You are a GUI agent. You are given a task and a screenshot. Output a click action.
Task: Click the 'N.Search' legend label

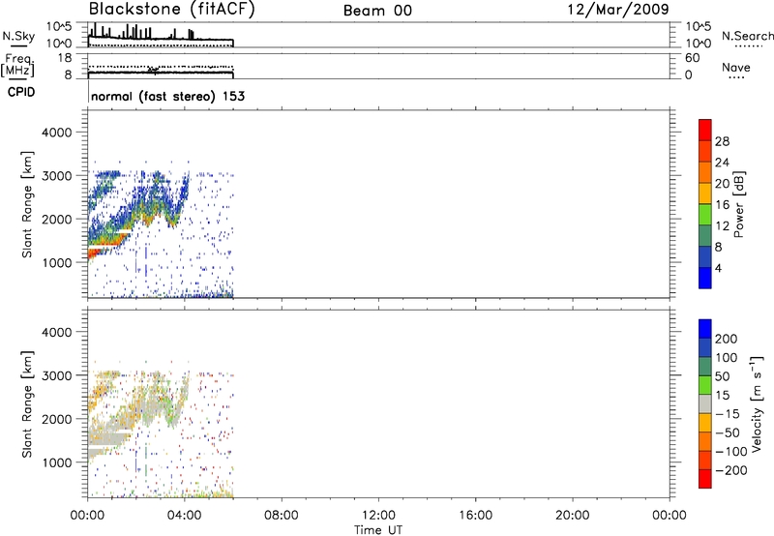coord(747,36)
